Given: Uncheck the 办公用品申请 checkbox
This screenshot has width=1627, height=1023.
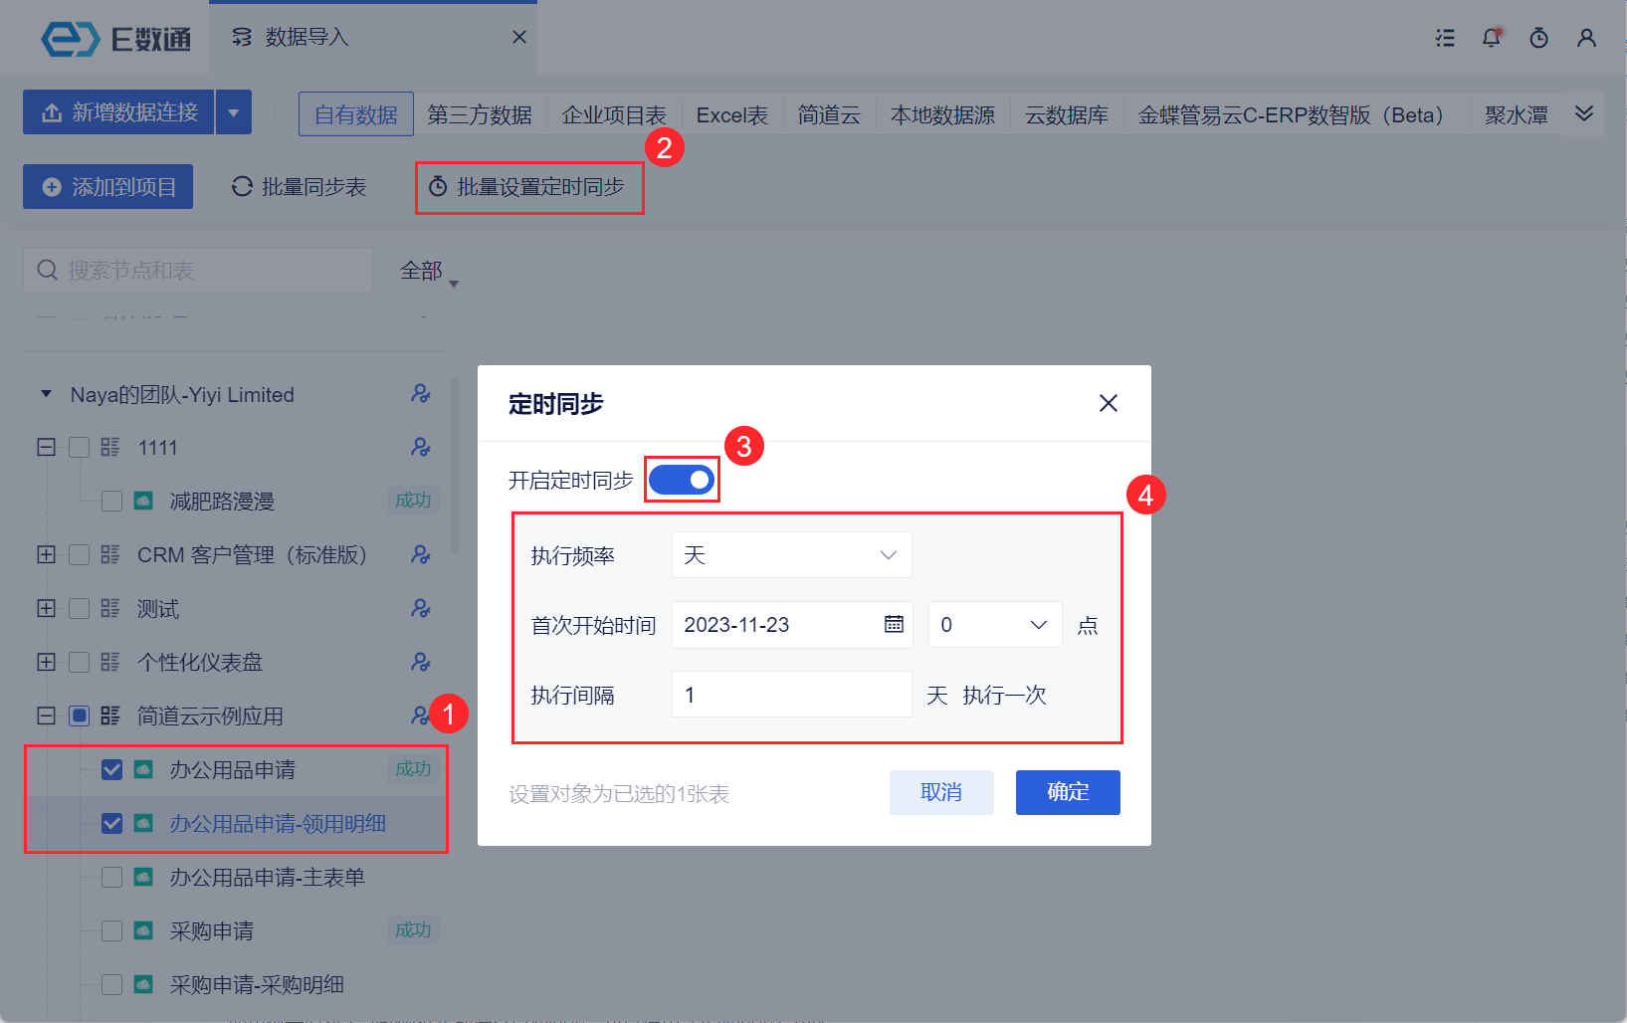Looking at the screenshot, I should point(112,769).
